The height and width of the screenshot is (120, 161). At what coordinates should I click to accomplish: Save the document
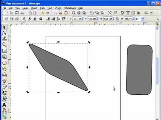click(x=17, y=13)
